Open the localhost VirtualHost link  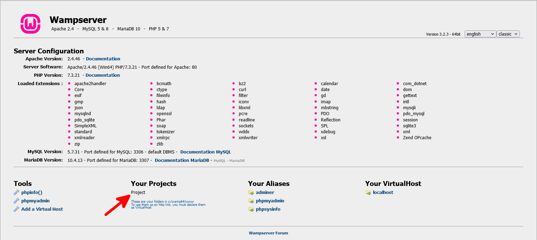tap(383, 192)
